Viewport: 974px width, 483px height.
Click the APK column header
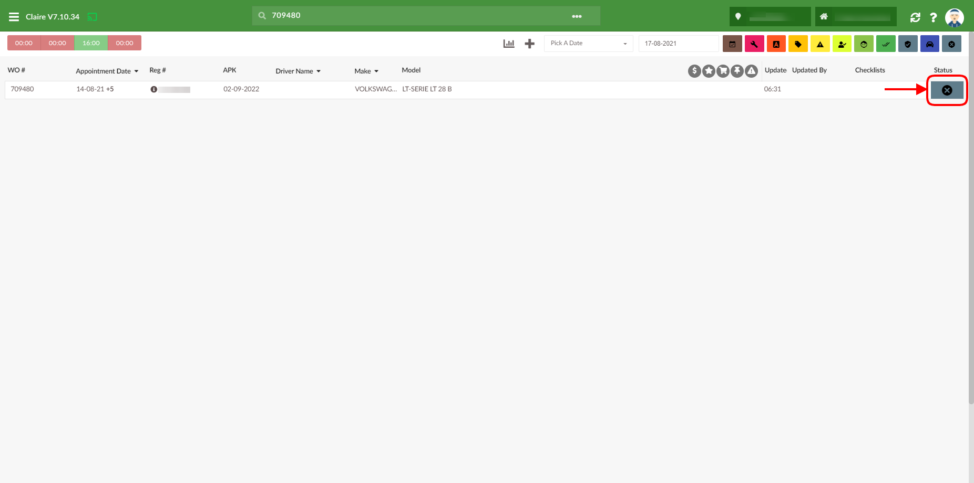pyautogui.click(x=230, y=70)
